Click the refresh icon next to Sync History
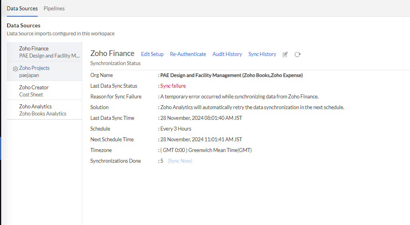Screen dimensions: 410x225 [x=297, y=54]
